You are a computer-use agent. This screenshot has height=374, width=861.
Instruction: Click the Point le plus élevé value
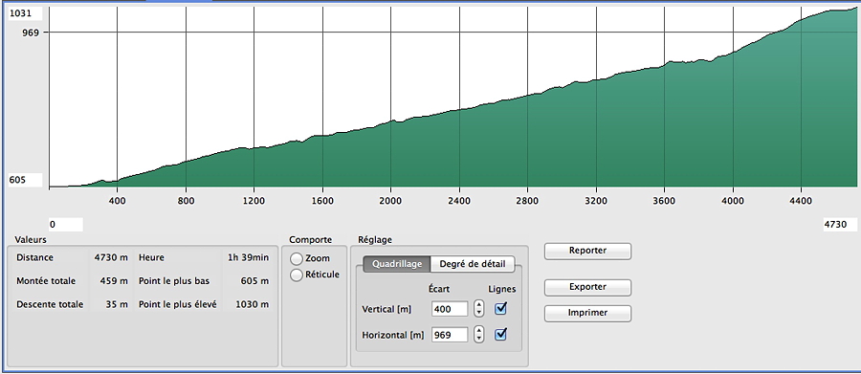coord(252,304)
